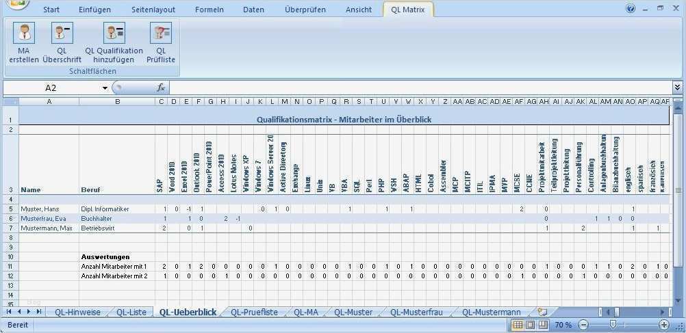Viewport: 686px width, 333px height.
Task: Select cell 'Musterfrau, Eva'
Action: [49, 219]
